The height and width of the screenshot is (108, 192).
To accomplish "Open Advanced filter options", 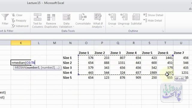I will click(20, 26).
